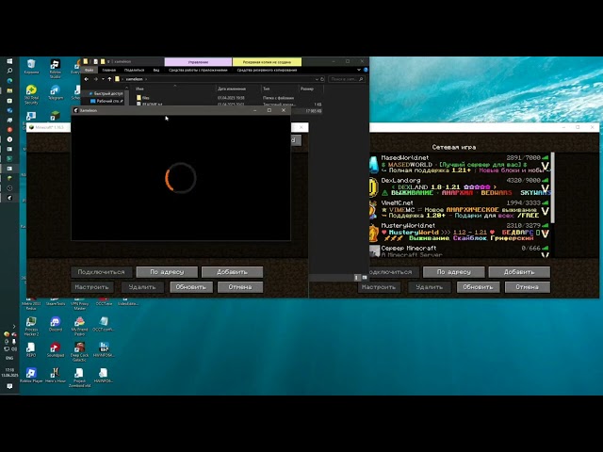Open Explorer help question mark icon
Screen dimensions: 603x452
[x=366, y=70]
